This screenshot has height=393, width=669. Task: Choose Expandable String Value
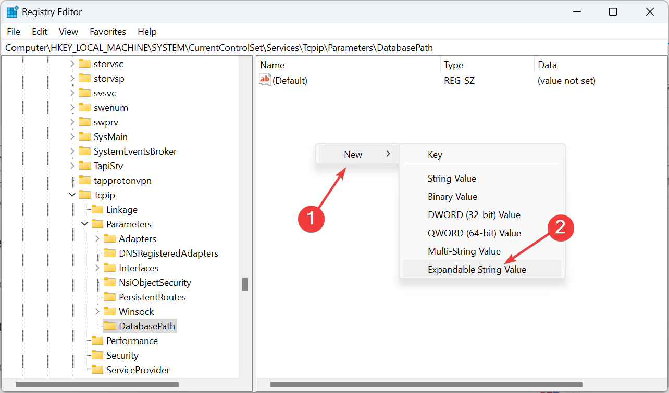coord(482,269)
